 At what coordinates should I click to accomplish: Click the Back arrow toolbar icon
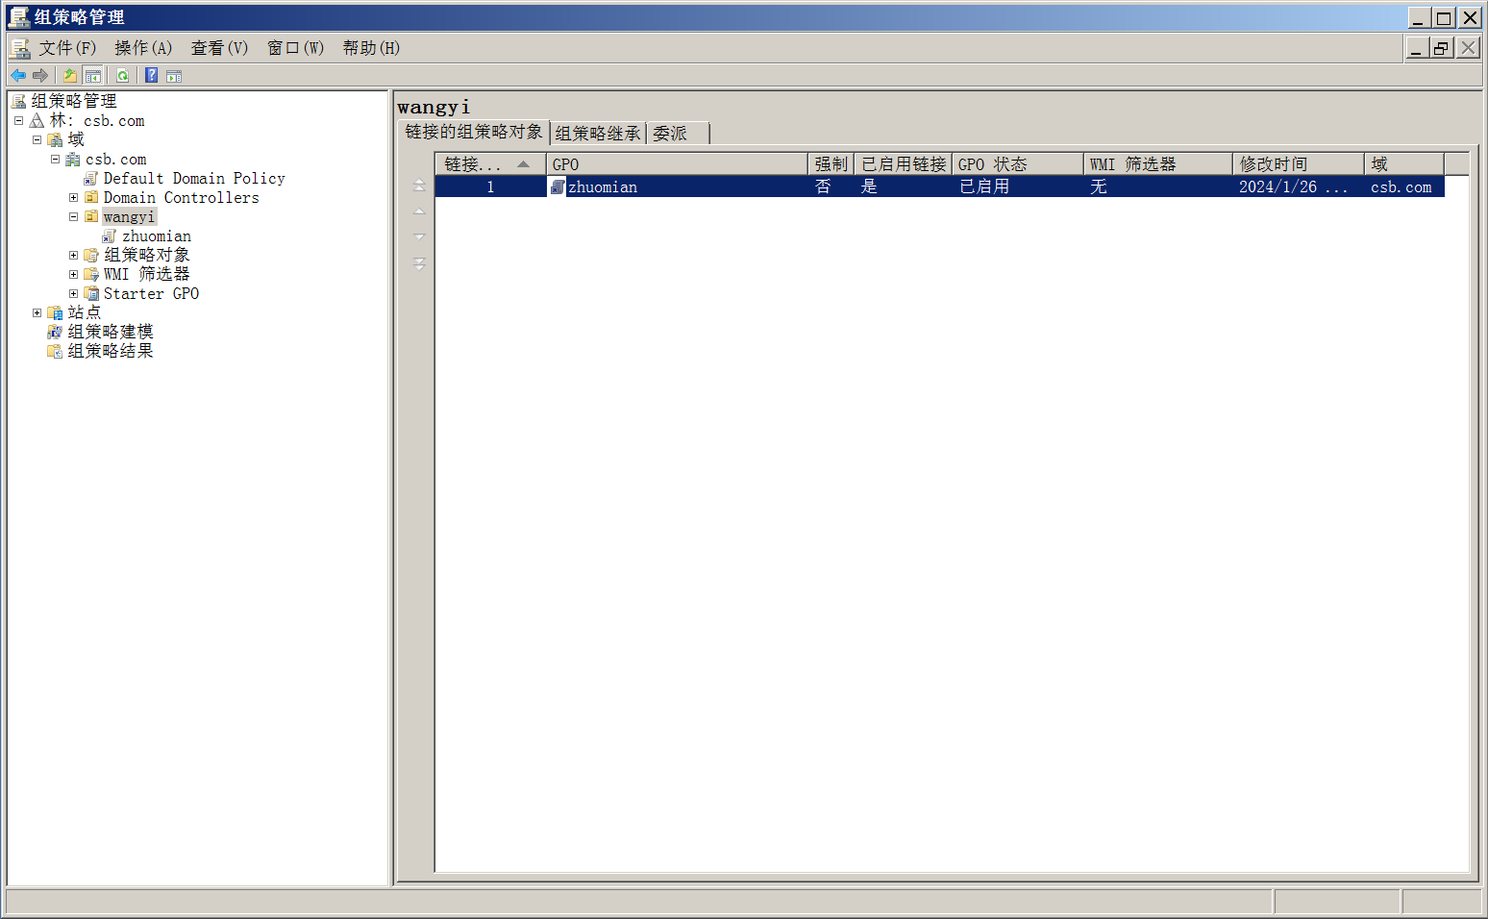(18, 75)
